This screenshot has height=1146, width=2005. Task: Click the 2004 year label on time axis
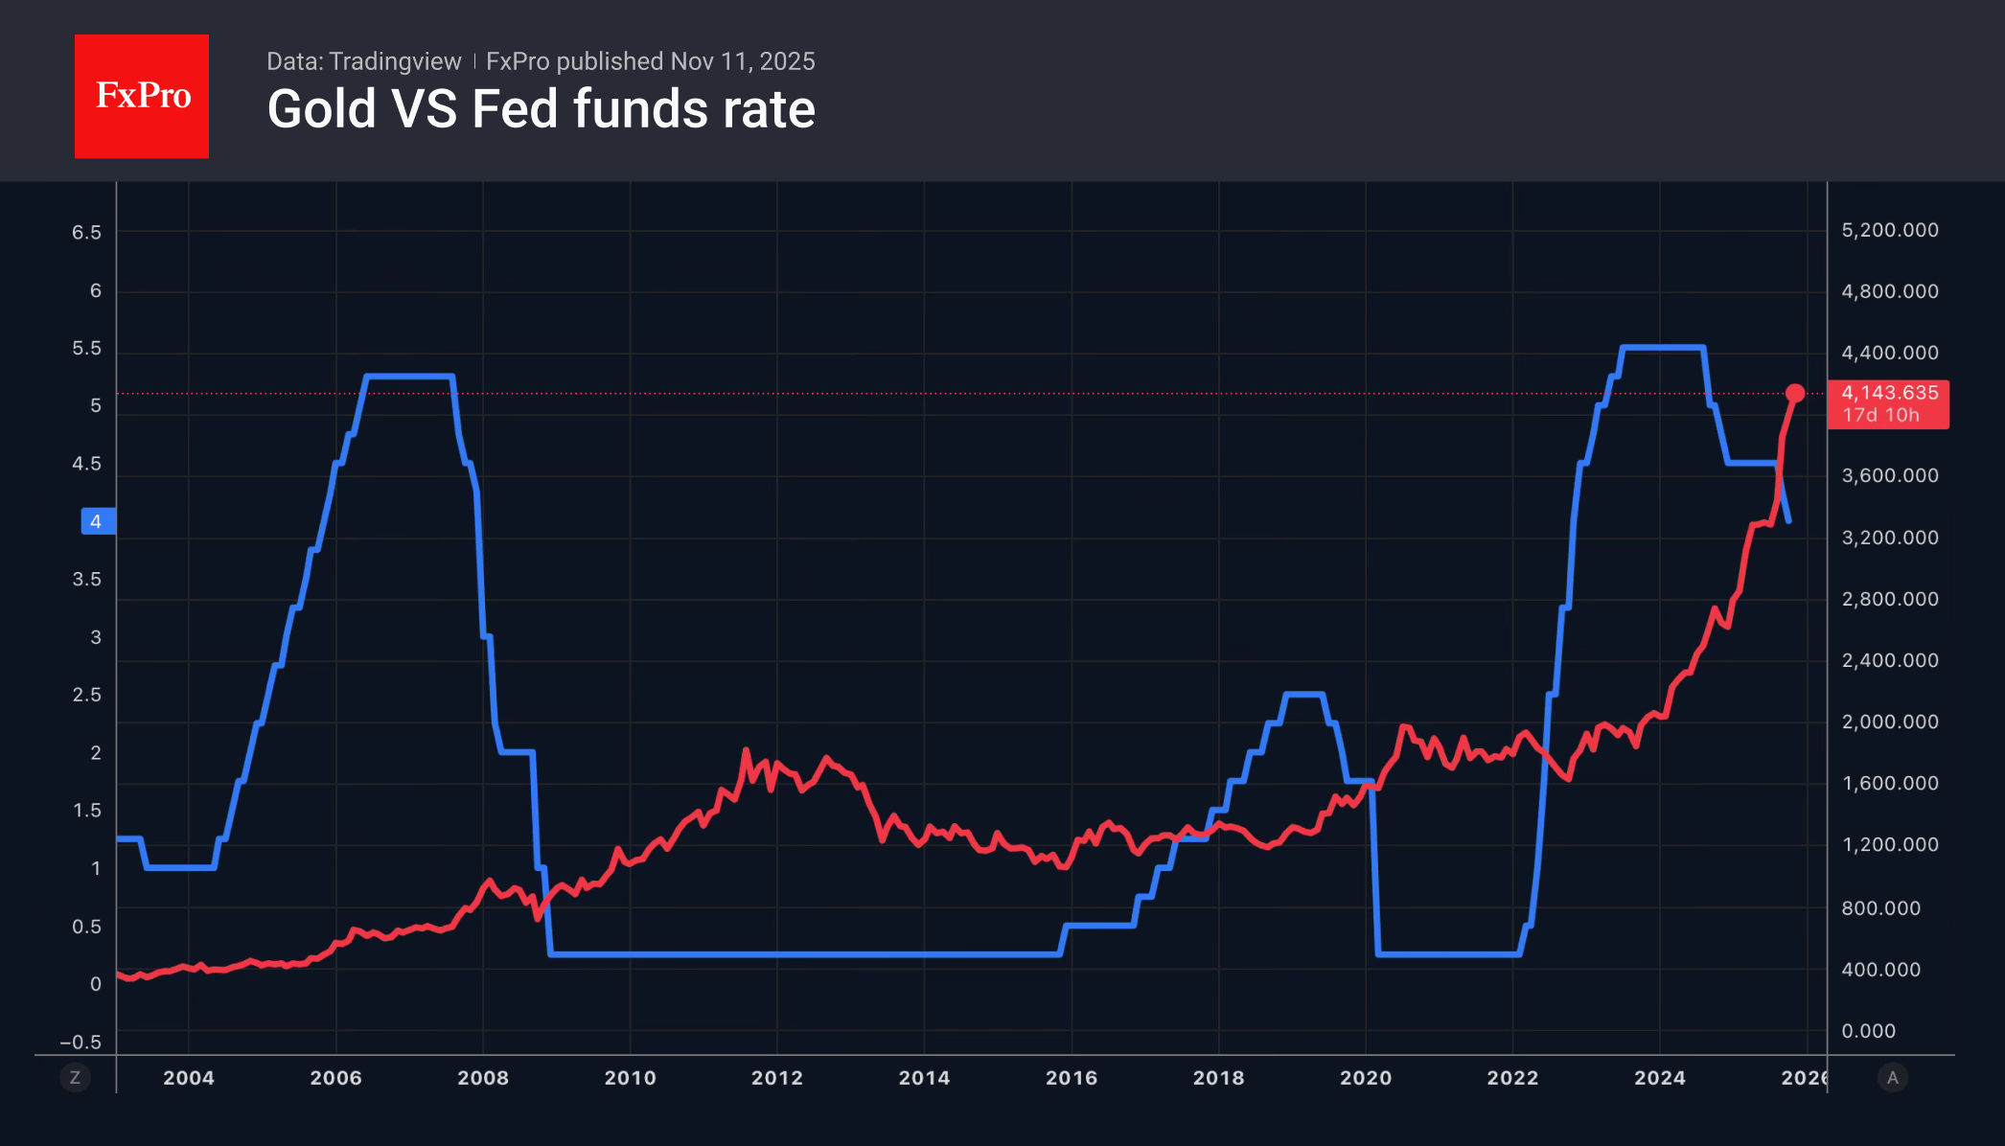[x=189, y=1078]
